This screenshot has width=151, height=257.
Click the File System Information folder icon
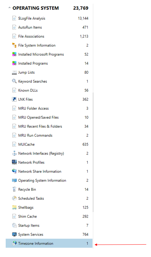[x=14, y=45]
